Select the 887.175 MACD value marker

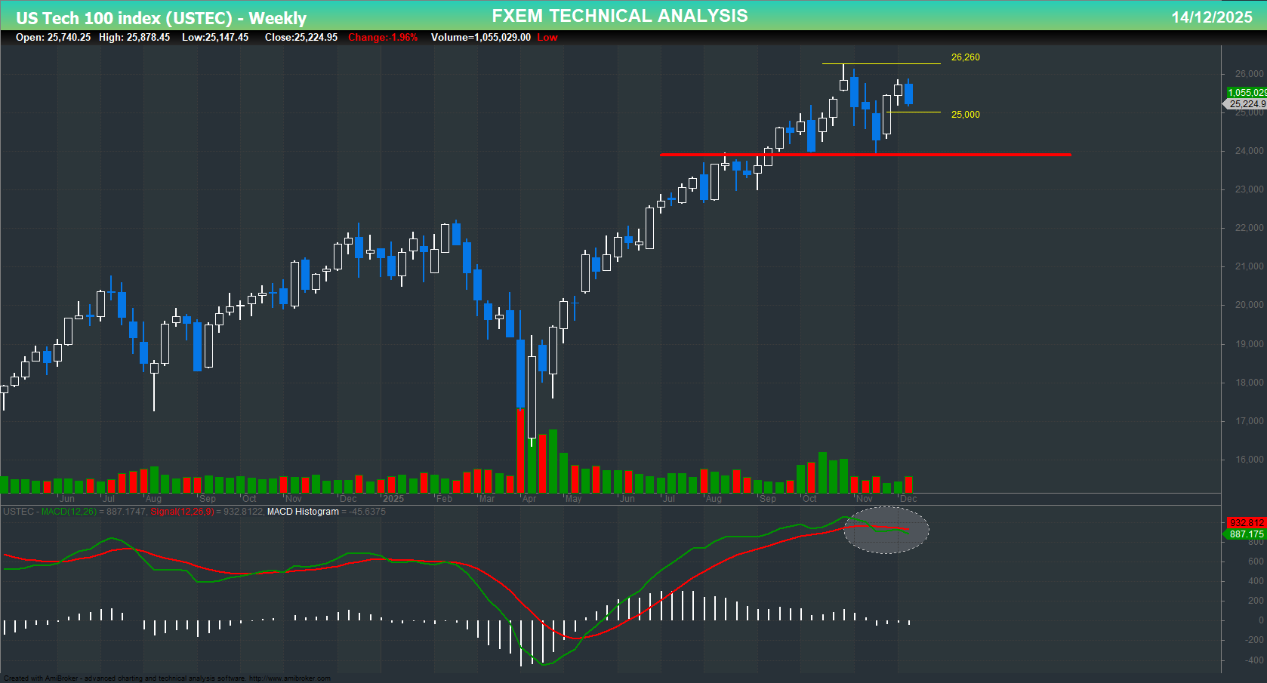tap(1244, 534)
